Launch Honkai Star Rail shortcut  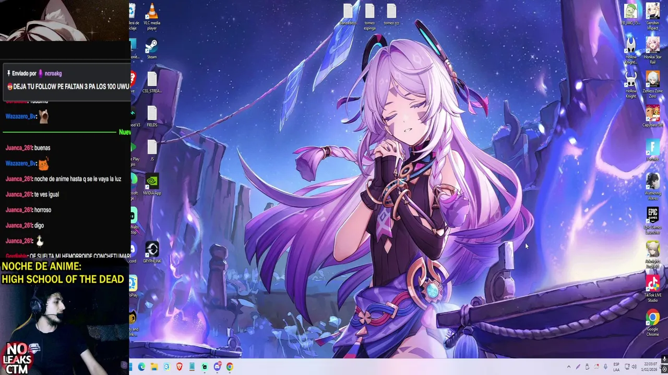(653, 51)
